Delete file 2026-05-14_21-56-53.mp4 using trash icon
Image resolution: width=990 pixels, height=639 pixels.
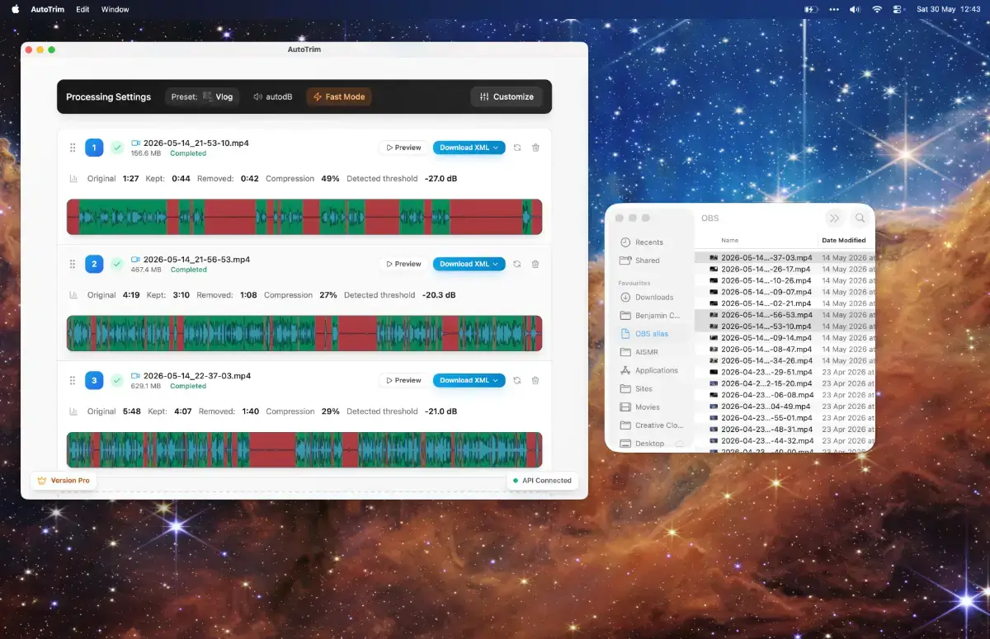tap(535, 264)
